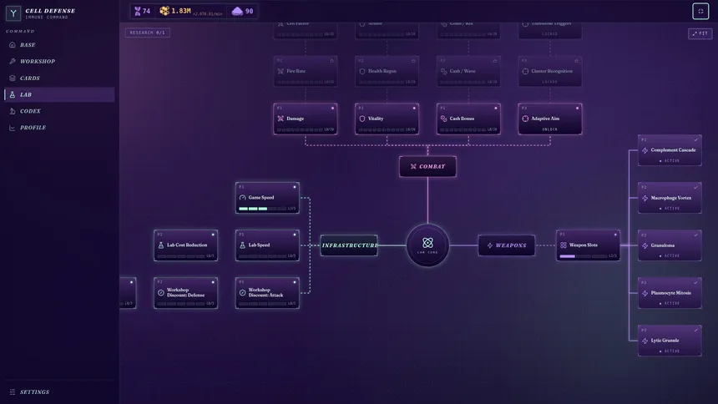Image resolution: width=718 pixels, height=404 pixels.
Task: Click the Damage crossed-swords icon
Action: click(x=281, y=119)
